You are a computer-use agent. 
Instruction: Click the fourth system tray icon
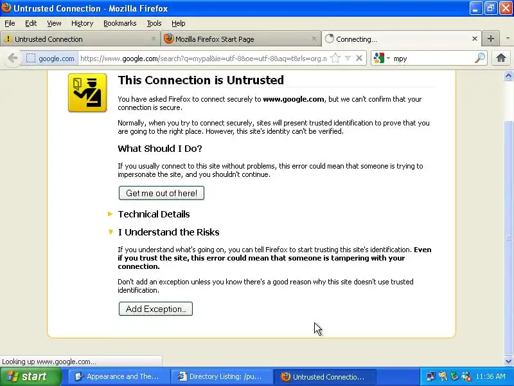click(x=466, y=376)
